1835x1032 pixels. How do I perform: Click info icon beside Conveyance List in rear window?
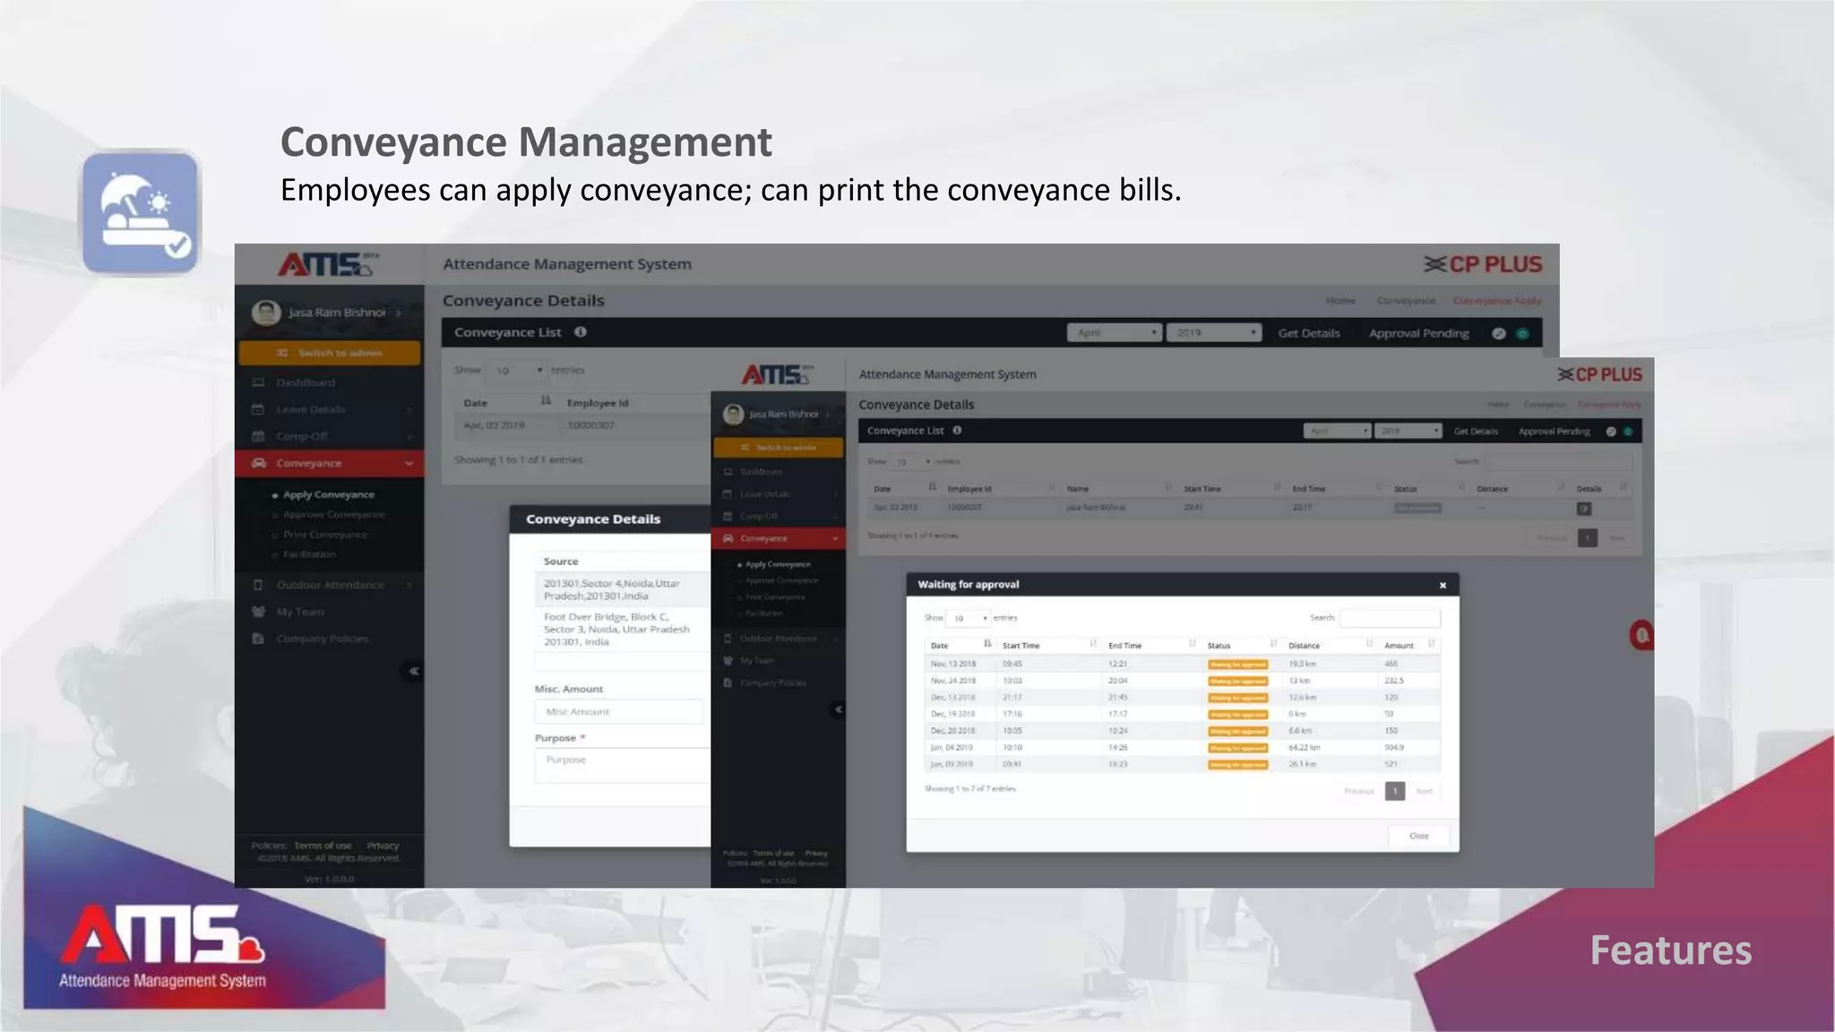tap(581, 332)
